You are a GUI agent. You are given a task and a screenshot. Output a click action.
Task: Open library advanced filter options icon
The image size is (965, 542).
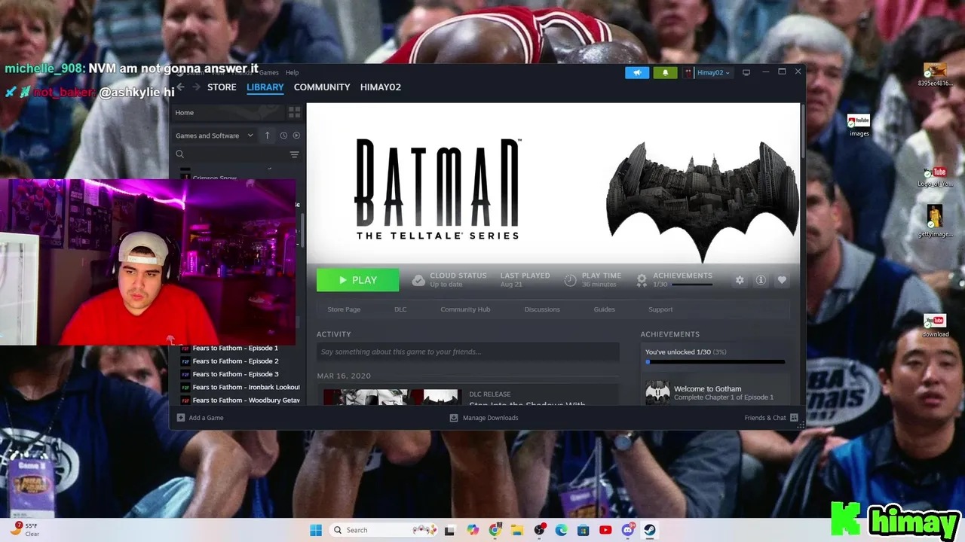tap(294, 154)
